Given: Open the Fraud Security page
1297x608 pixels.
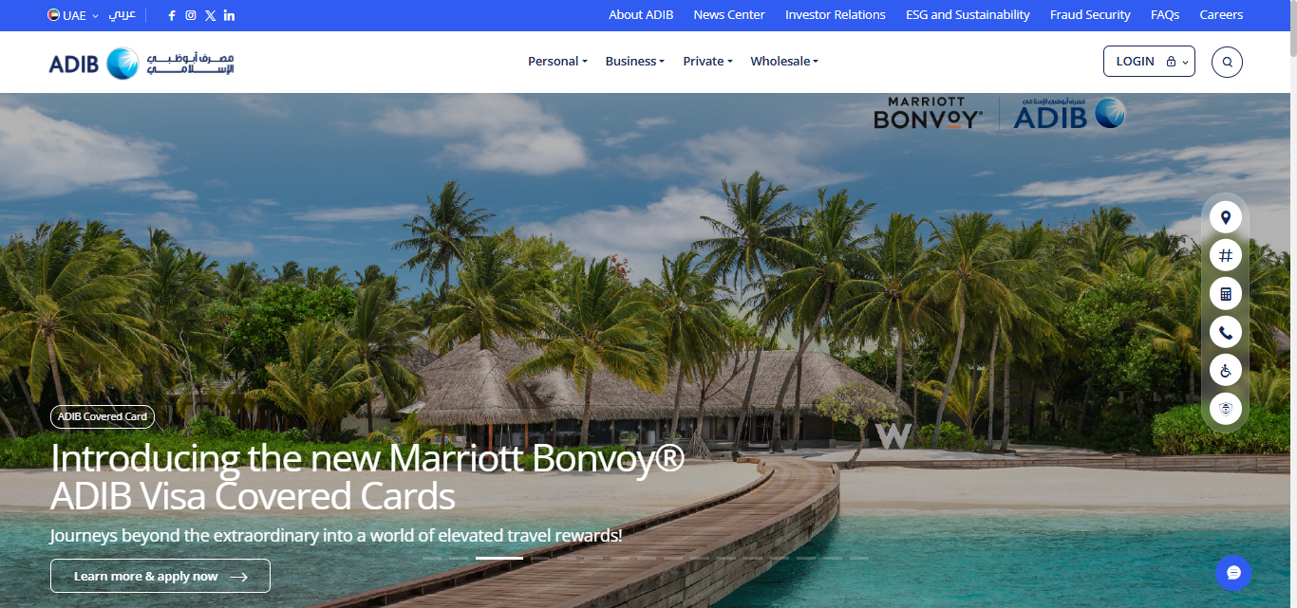Looking at the screenshot, I should [1090, 15].
